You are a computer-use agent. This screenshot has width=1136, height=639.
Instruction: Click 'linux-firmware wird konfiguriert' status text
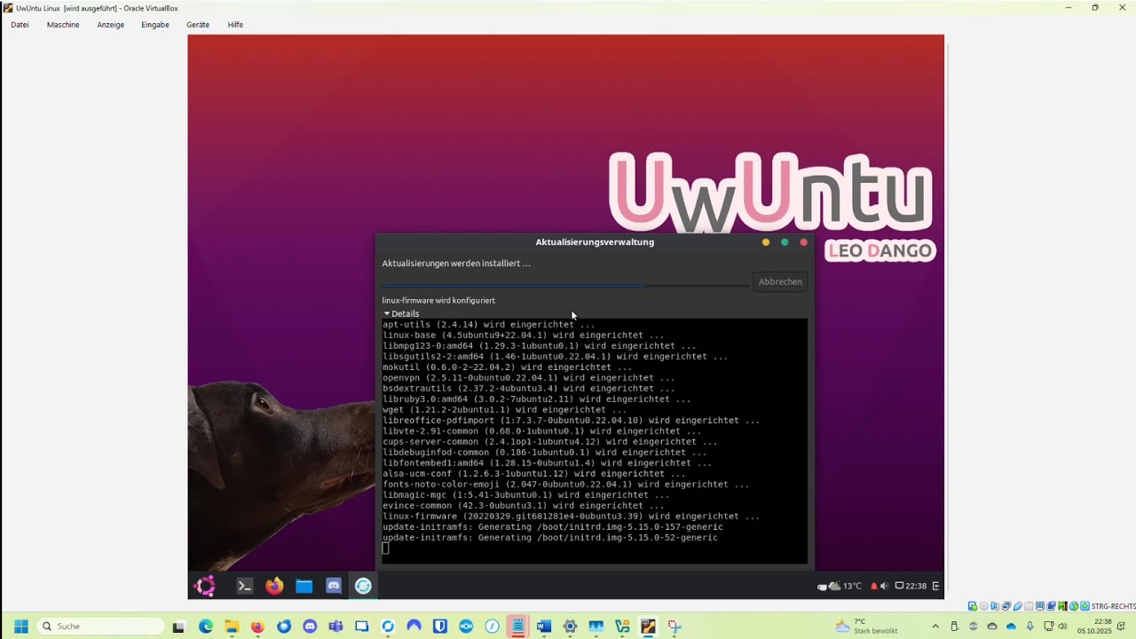coord(438,301)
